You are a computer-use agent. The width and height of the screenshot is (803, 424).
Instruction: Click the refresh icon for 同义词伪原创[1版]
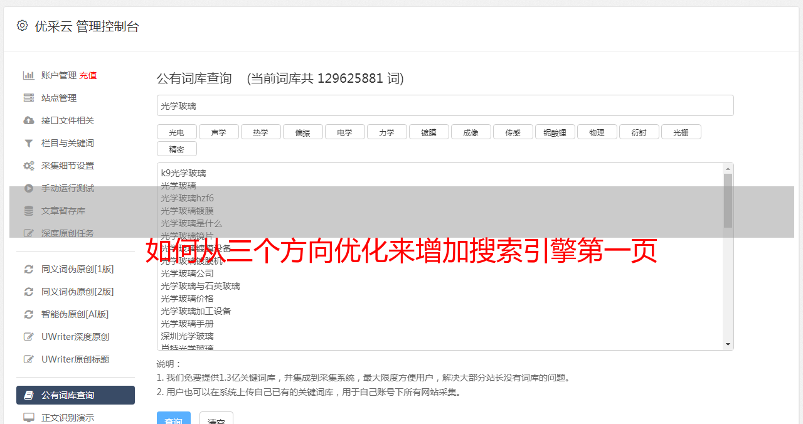click(x=28, y=269)
